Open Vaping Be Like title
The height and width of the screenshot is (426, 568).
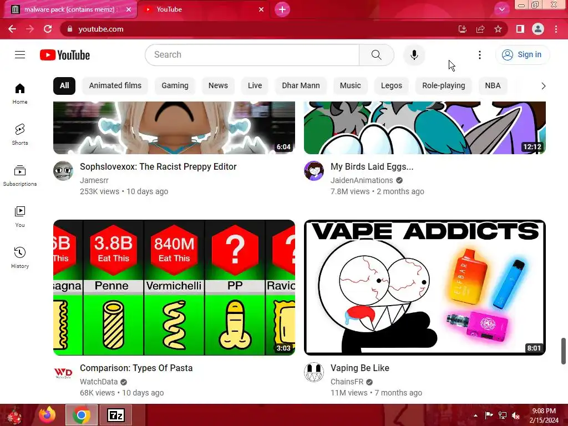[360, 368]
